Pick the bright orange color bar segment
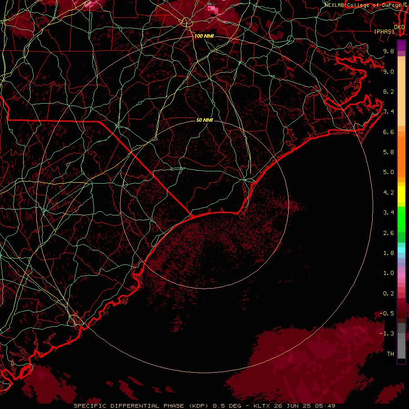 pos(401,157)
